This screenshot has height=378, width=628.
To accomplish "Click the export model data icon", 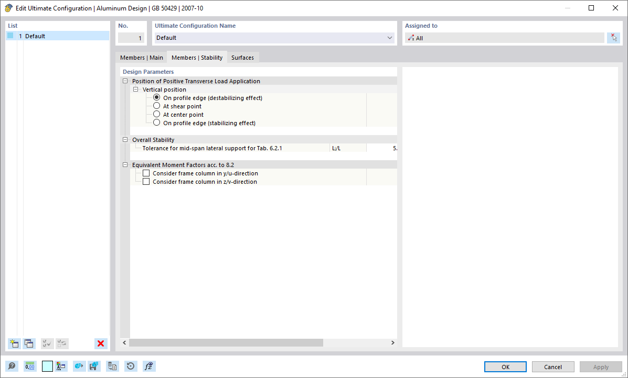I will point(79,366).
